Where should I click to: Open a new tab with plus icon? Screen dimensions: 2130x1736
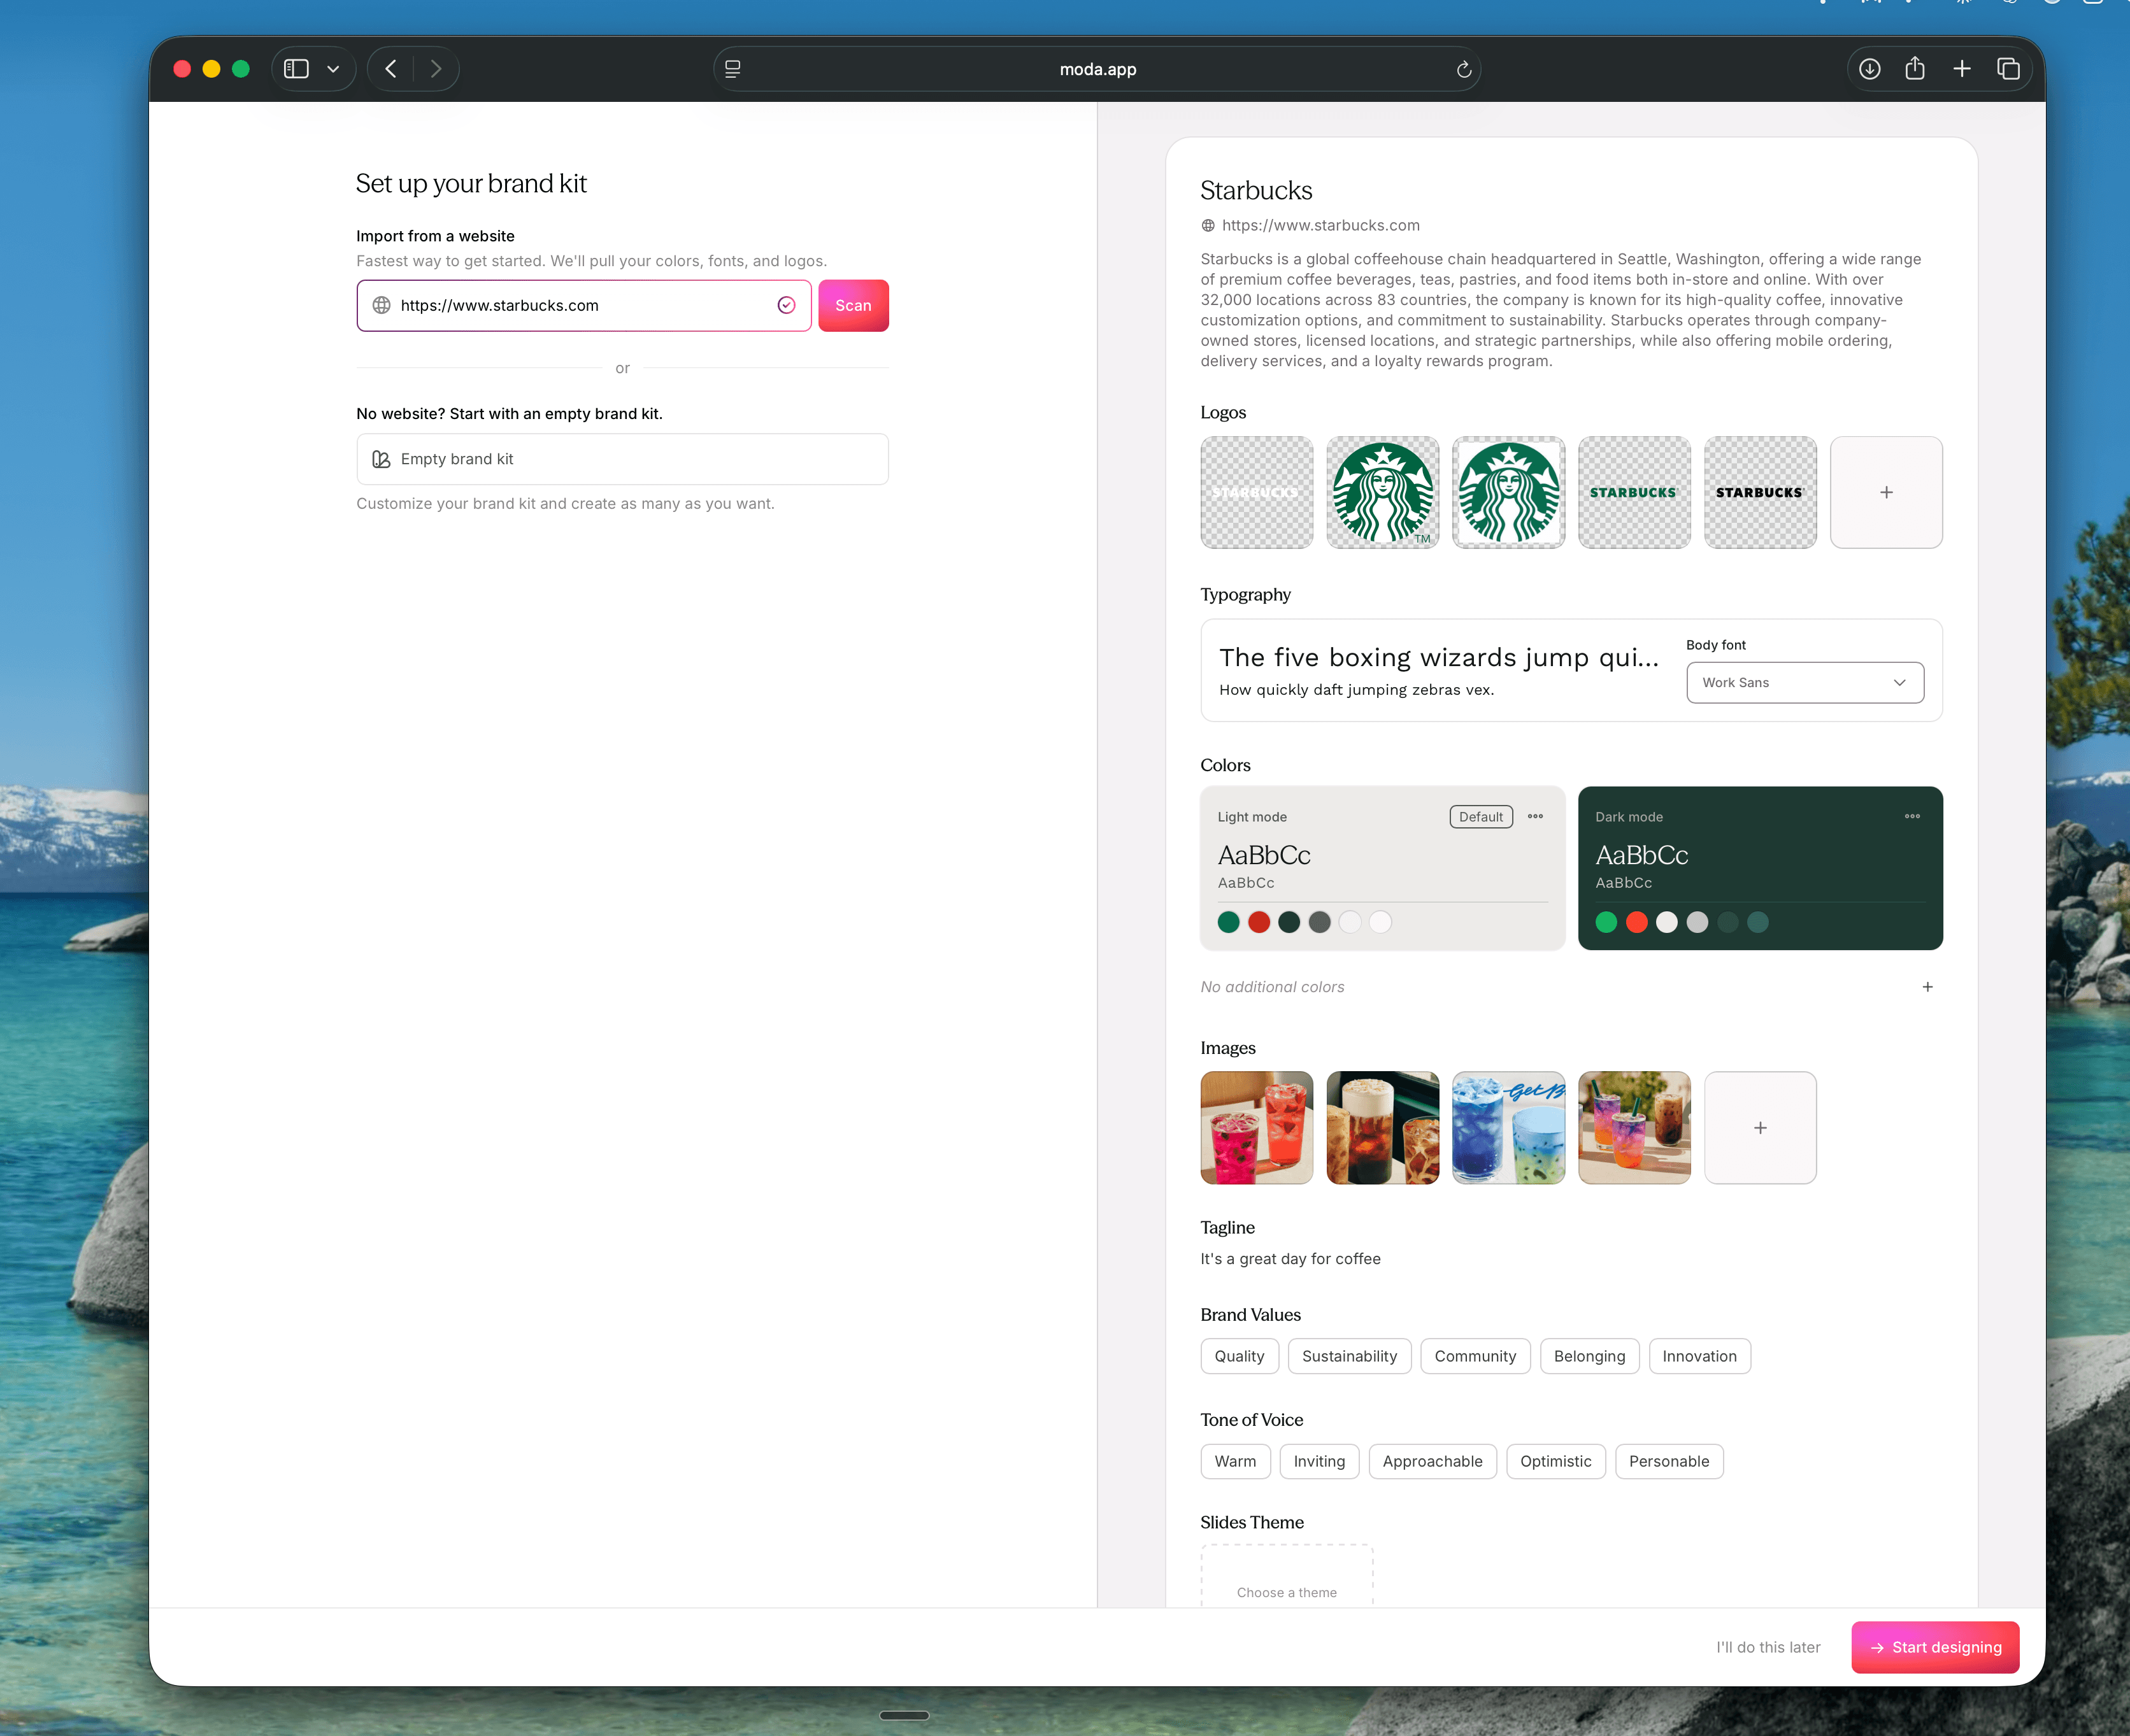[1962, 69]
